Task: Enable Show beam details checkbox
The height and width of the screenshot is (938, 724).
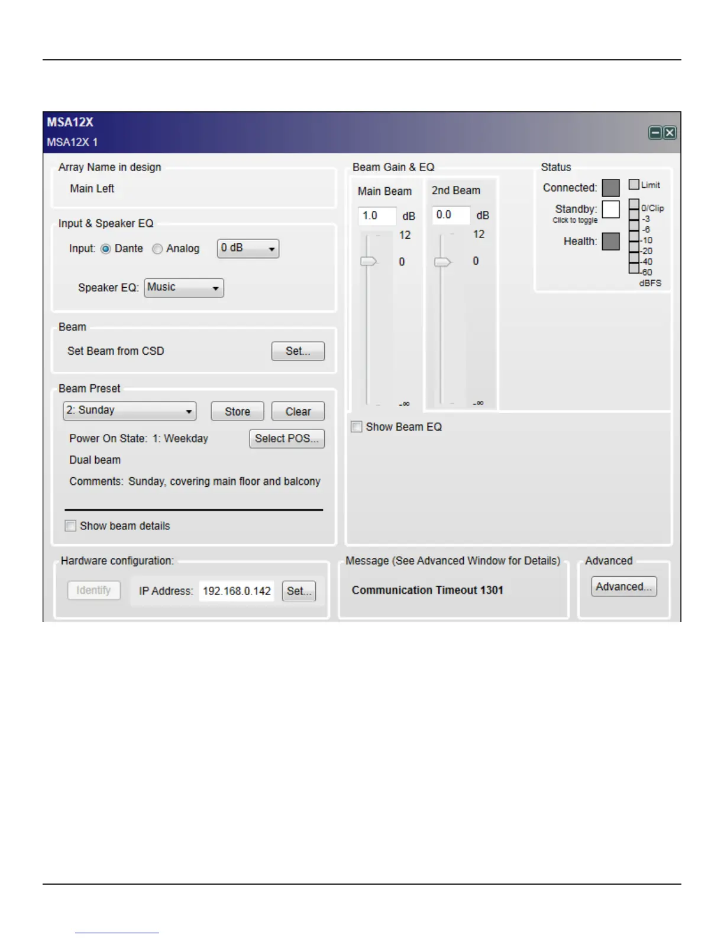Action: click(x=70, y=526)
